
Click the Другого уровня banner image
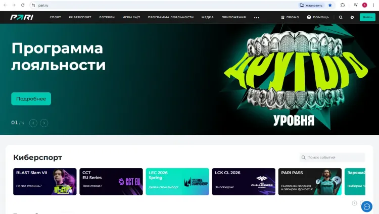click(x=295, y=79)
